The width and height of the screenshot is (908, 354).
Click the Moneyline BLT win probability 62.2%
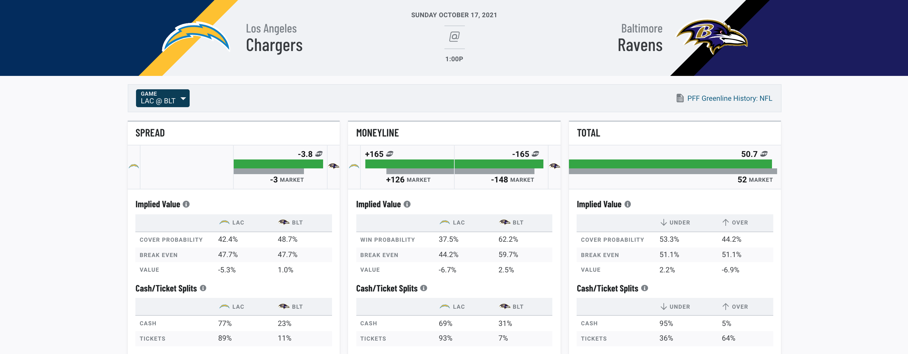[508, 239]
